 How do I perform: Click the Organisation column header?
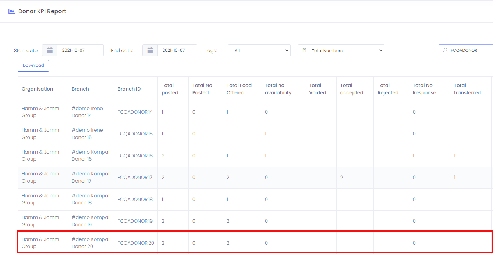(x=37, y=89)
